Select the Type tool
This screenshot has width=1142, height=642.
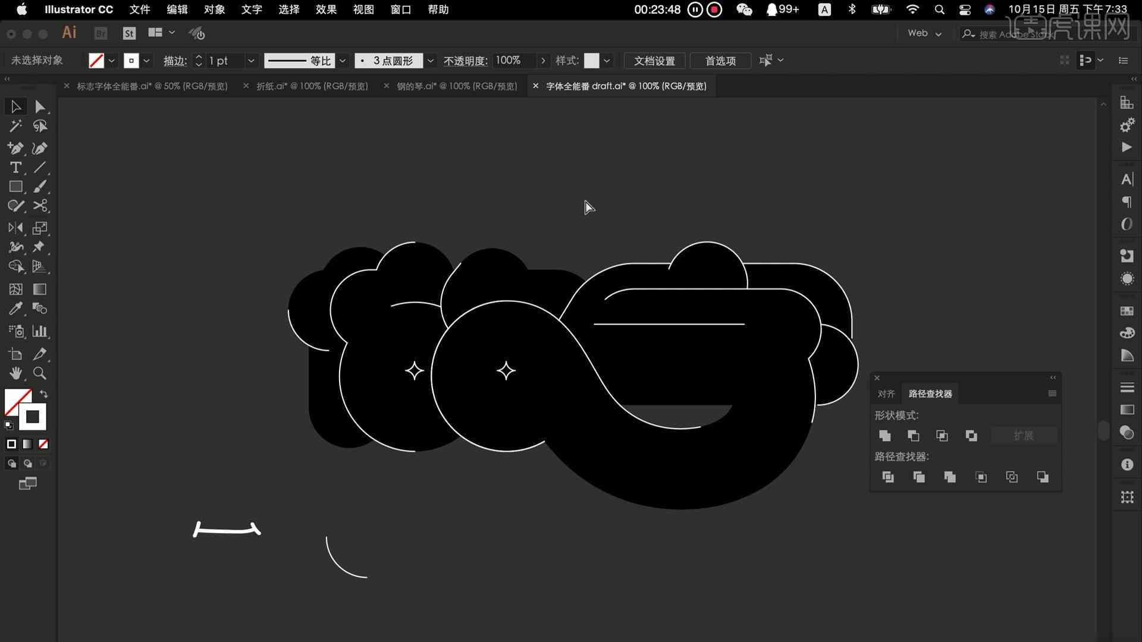coord(15,167)
